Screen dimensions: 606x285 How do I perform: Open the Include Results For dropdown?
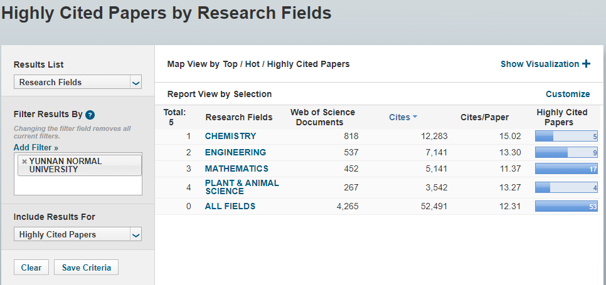tap(78, 234)
